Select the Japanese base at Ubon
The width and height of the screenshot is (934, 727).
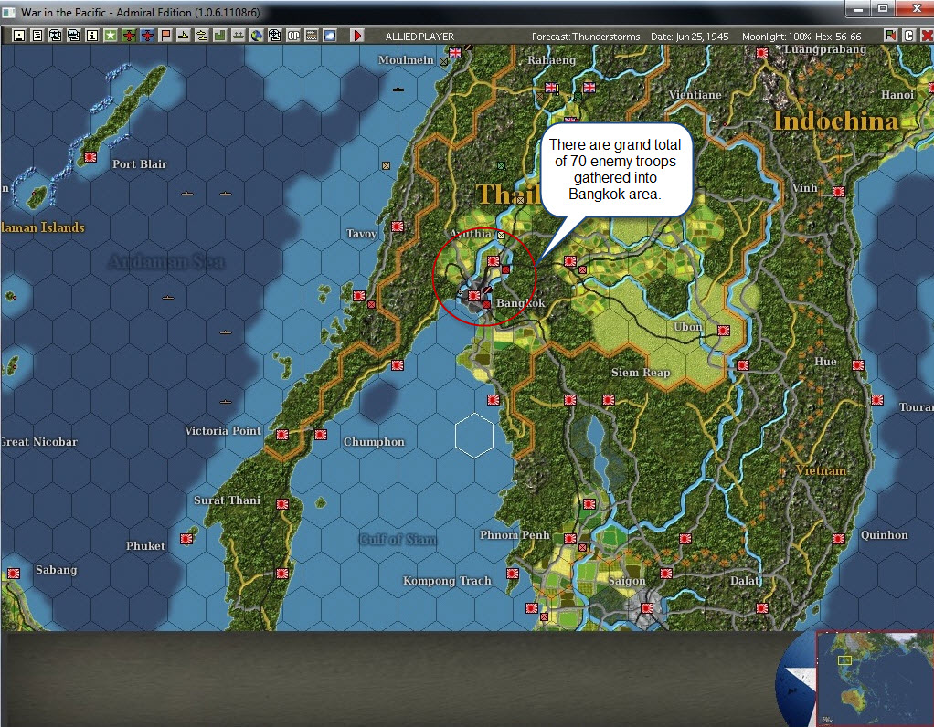[724, 331]
